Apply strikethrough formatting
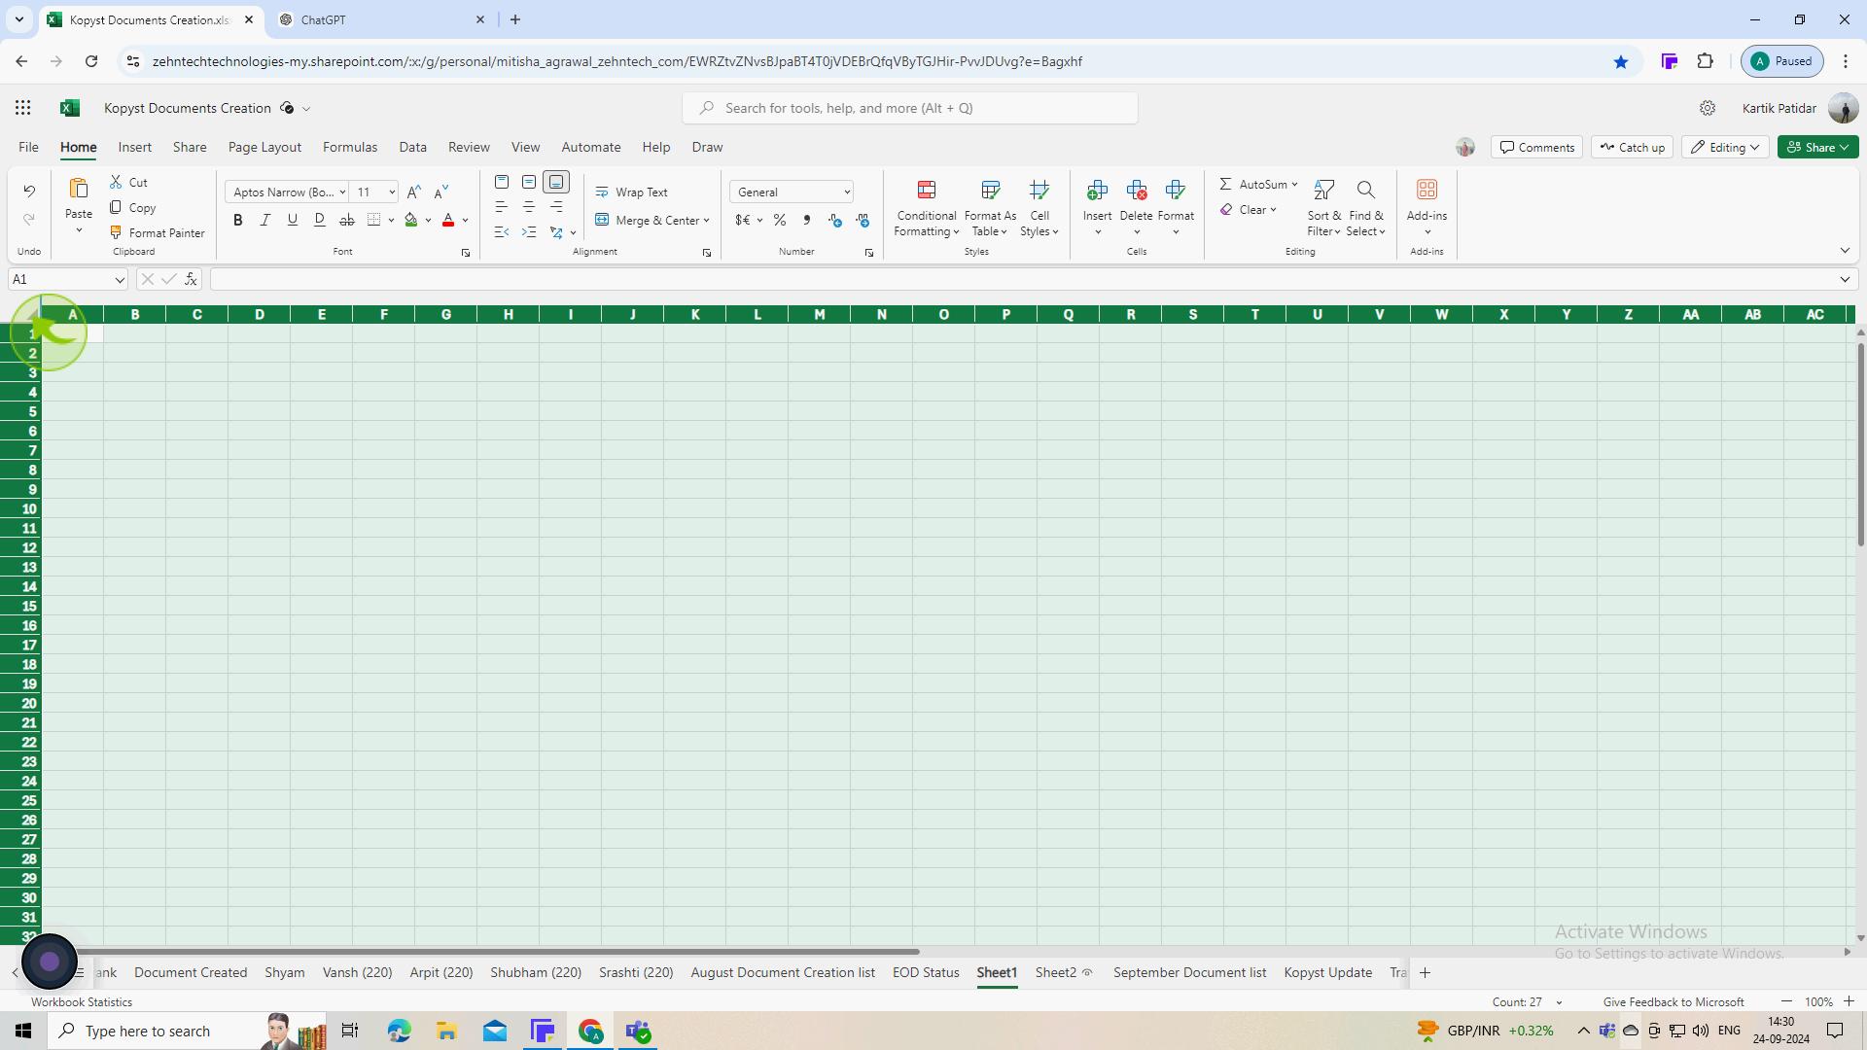The width and height of the screenshot is (1867, 1050). [x=347, y=220]
